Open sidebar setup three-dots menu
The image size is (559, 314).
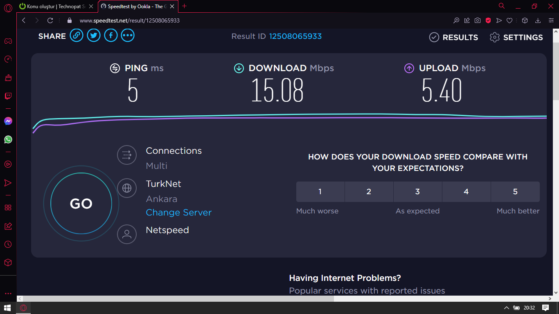(x=8, y=294)
